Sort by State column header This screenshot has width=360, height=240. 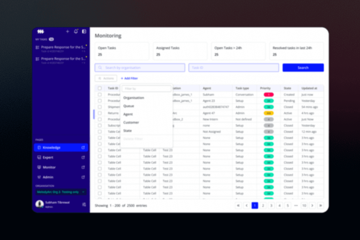pos(287,88)
